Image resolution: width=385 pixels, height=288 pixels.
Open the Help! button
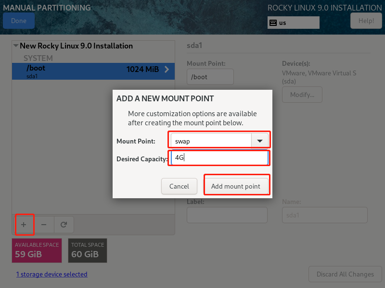pyautogui.click(x=366, y=21)
